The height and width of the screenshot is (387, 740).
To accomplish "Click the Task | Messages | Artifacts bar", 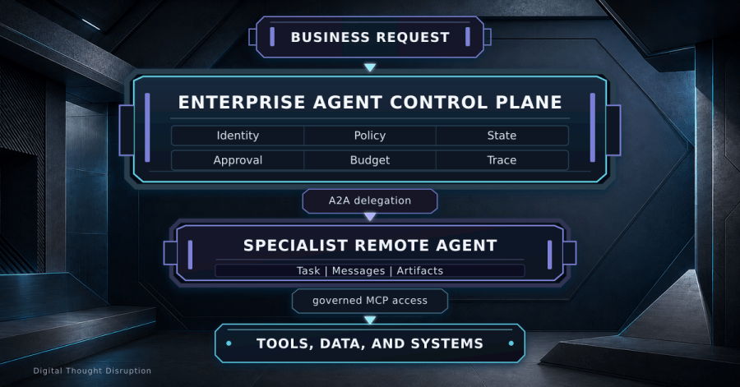I will [x=370, y=270].
